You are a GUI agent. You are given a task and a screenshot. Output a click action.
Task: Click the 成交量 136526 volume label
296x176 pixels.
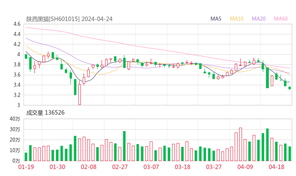(45, 113)
